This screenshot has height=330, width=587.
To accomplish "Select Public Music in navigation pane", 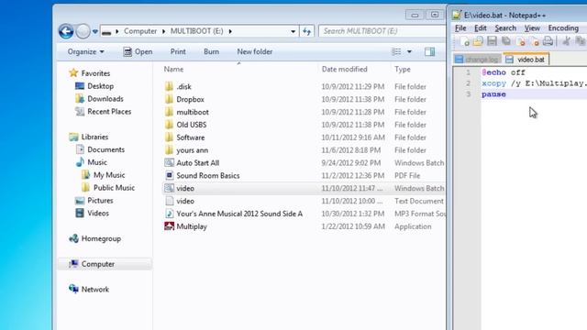I will click(x=114, y=188).
